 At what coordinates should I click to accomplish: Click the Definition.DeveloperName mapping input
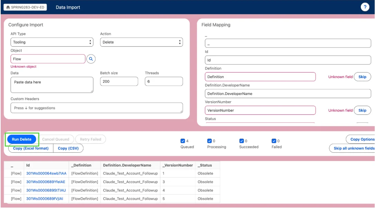[288, 94]
